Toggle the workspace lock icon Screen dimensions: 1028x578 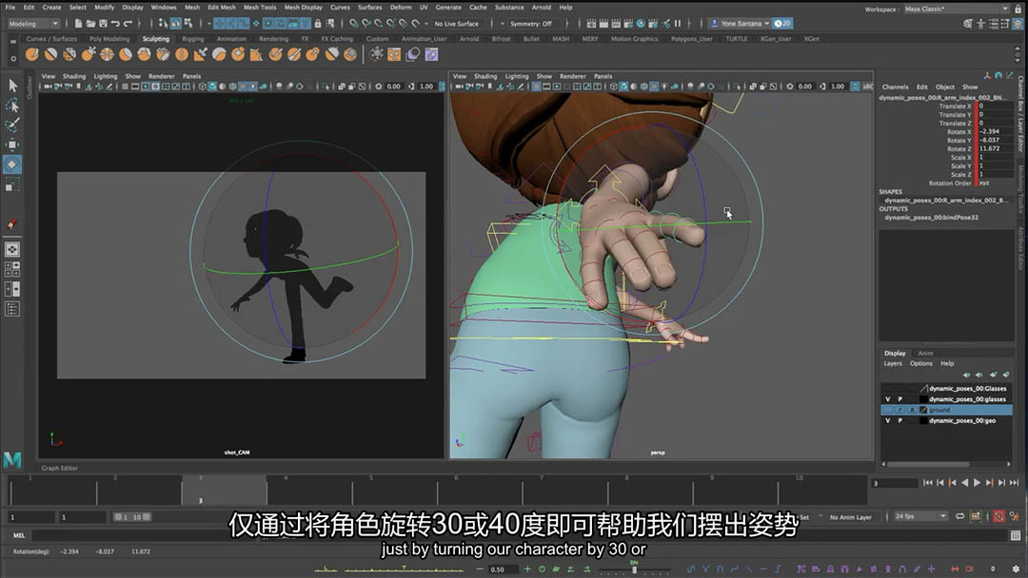tap(1018, 10)
